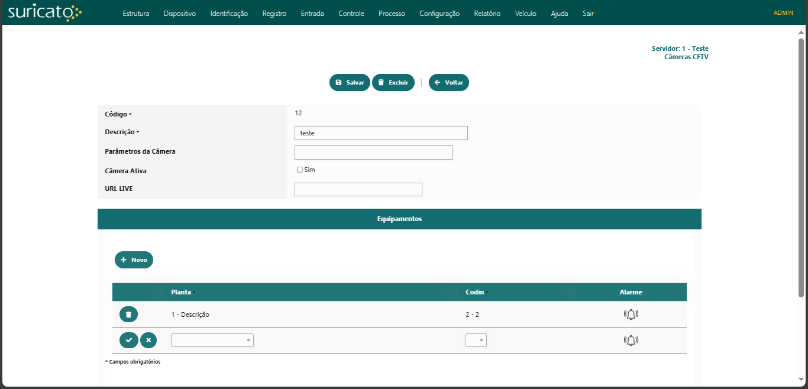Delete the '1 - Descrição' equipment row
The width and height of the screenshot is (808, 389).
pyautogui.click(x=128, y=315)
